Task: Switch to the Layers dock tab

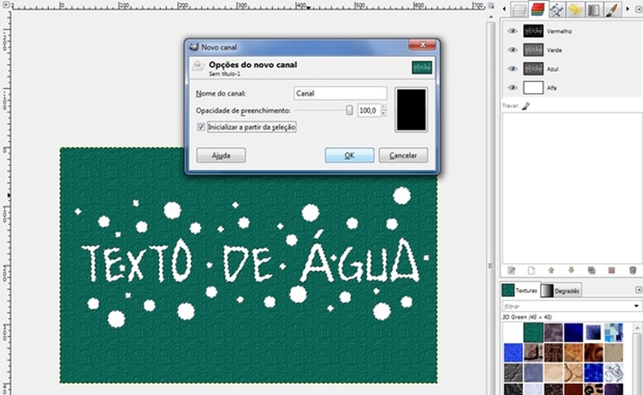Action: 519,9
